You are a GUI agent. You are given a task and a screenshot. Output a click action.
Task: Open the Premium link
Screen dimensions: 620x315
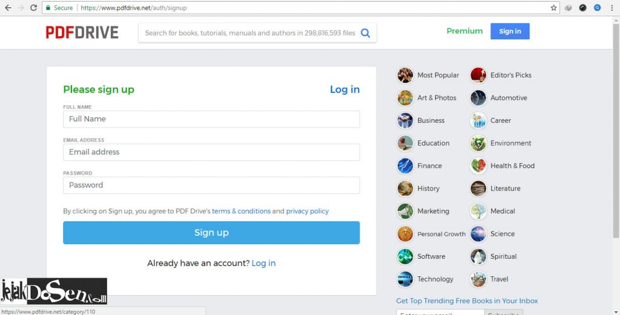pyautogui.click(x=464, y=31)
